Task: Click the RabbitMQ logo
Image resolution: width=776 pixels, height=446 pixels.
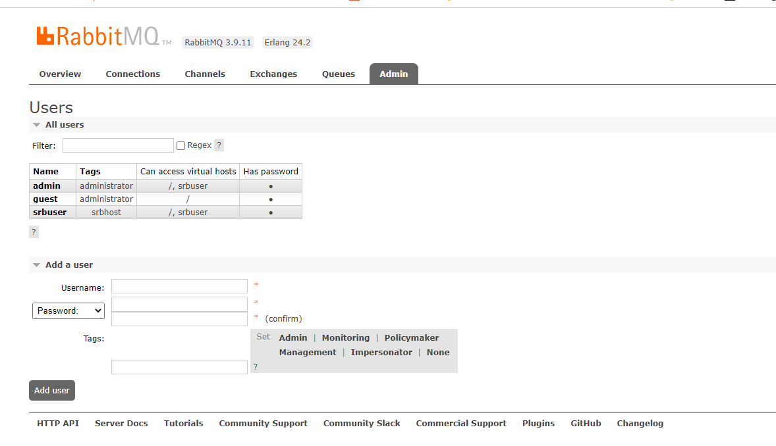Action: tap(104, 36)
